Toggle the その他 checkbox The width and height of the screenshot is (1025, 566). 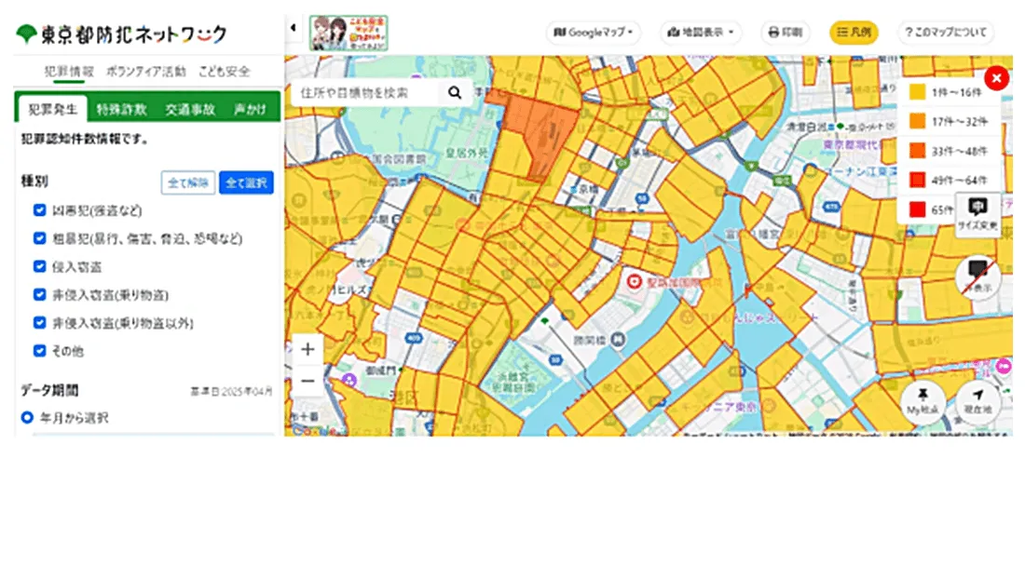tap(39, 351)
